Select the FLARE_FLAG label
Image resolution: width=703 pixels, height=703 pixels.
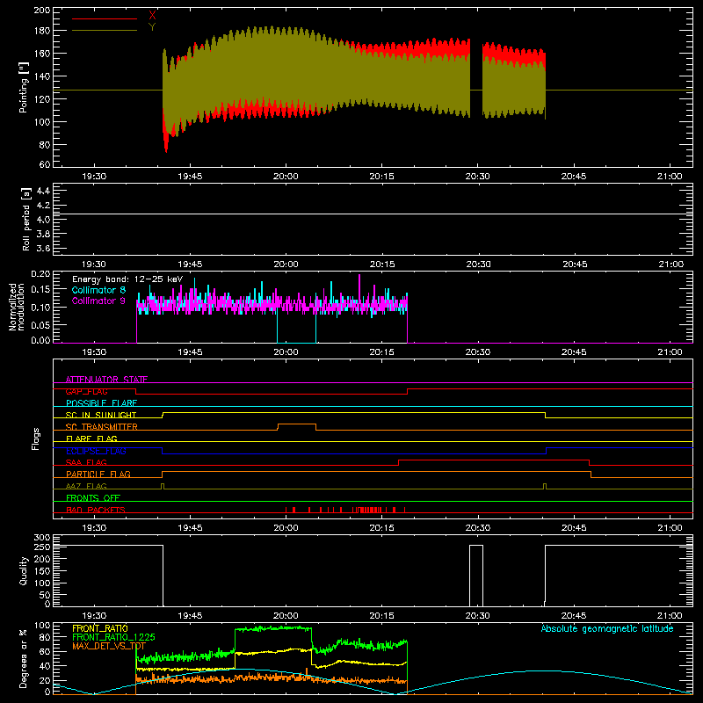coord(91,438)
